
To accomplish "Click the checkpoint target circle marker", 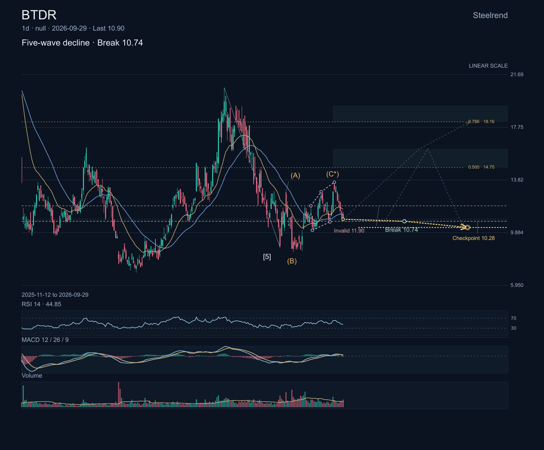I will 467,227.
